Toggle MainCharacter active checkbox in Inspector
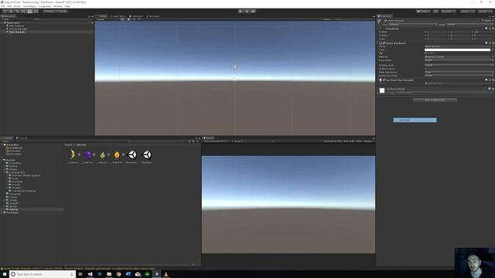 pyautogui.click(x=386, y=21)
